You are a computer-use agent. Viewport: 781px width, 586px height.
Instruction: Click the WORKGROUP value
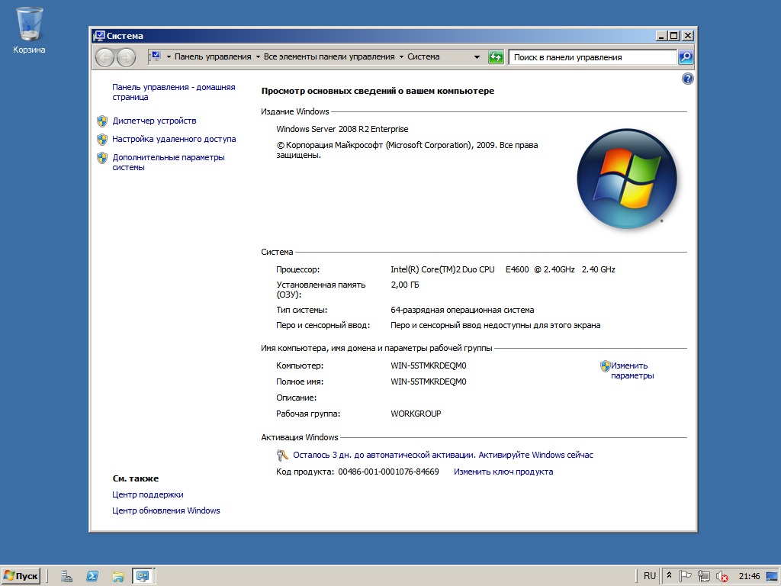click(x=416, y=414)
